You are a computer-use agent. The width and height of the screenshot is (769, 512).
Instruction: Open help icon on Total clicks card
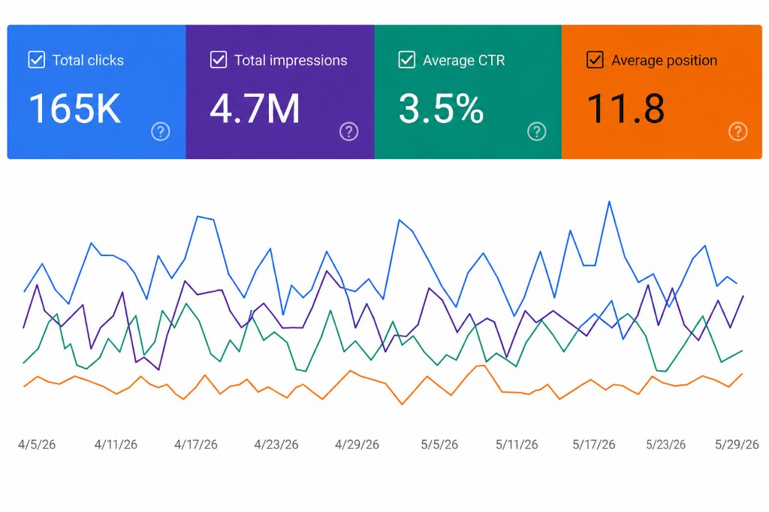pyautogui.click(x=161, y=131)
